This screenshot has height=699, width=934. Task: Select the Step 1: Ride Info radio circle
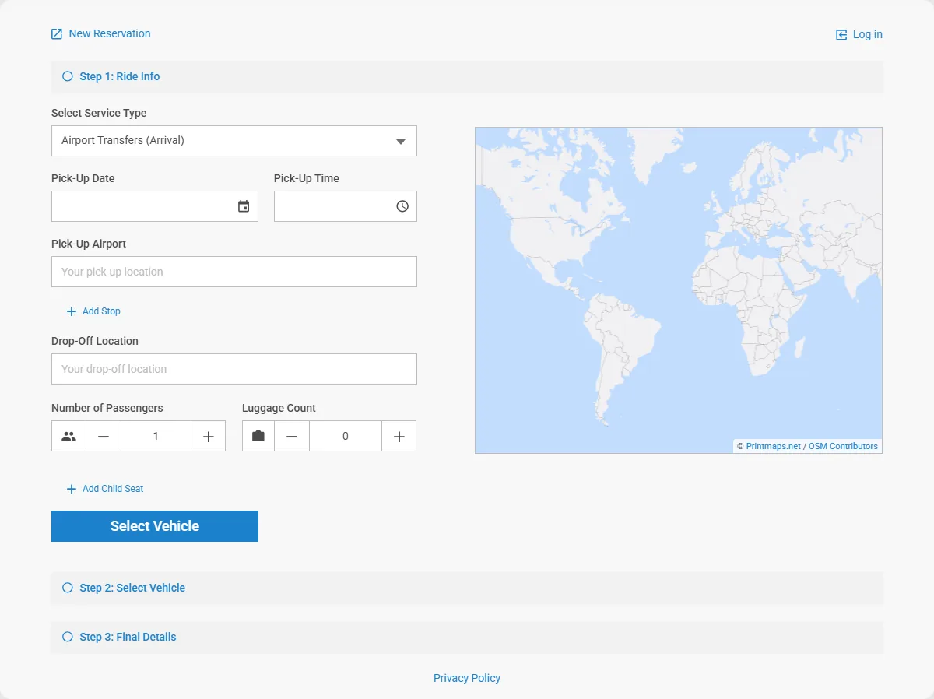(x=68, y=76)
